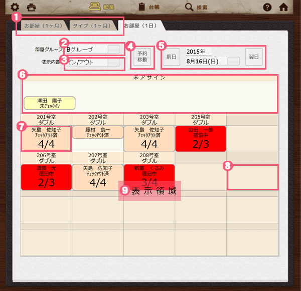The height and width of the screenshot is (291, 301).
Task: Open the settings gear icon
Action: [x=15, y=7]
